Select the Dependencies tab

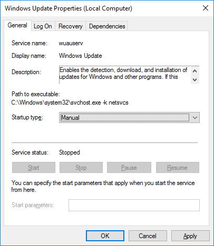tap(107, 26)
